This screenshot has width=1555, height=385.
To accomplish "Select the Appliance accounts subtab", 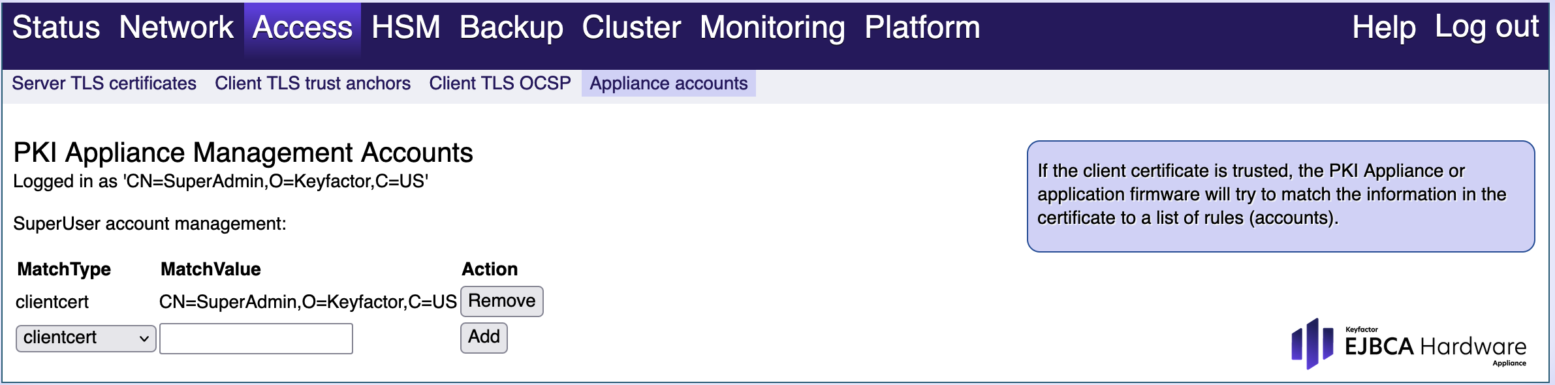I will pyautogui.click(x=668, y=84).
